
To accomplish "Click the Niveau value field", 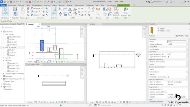I will pyautogui.click(x=177, y=42).
